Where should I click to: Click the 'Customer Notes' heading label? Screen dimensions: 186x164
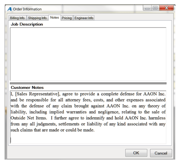point(27,87)
